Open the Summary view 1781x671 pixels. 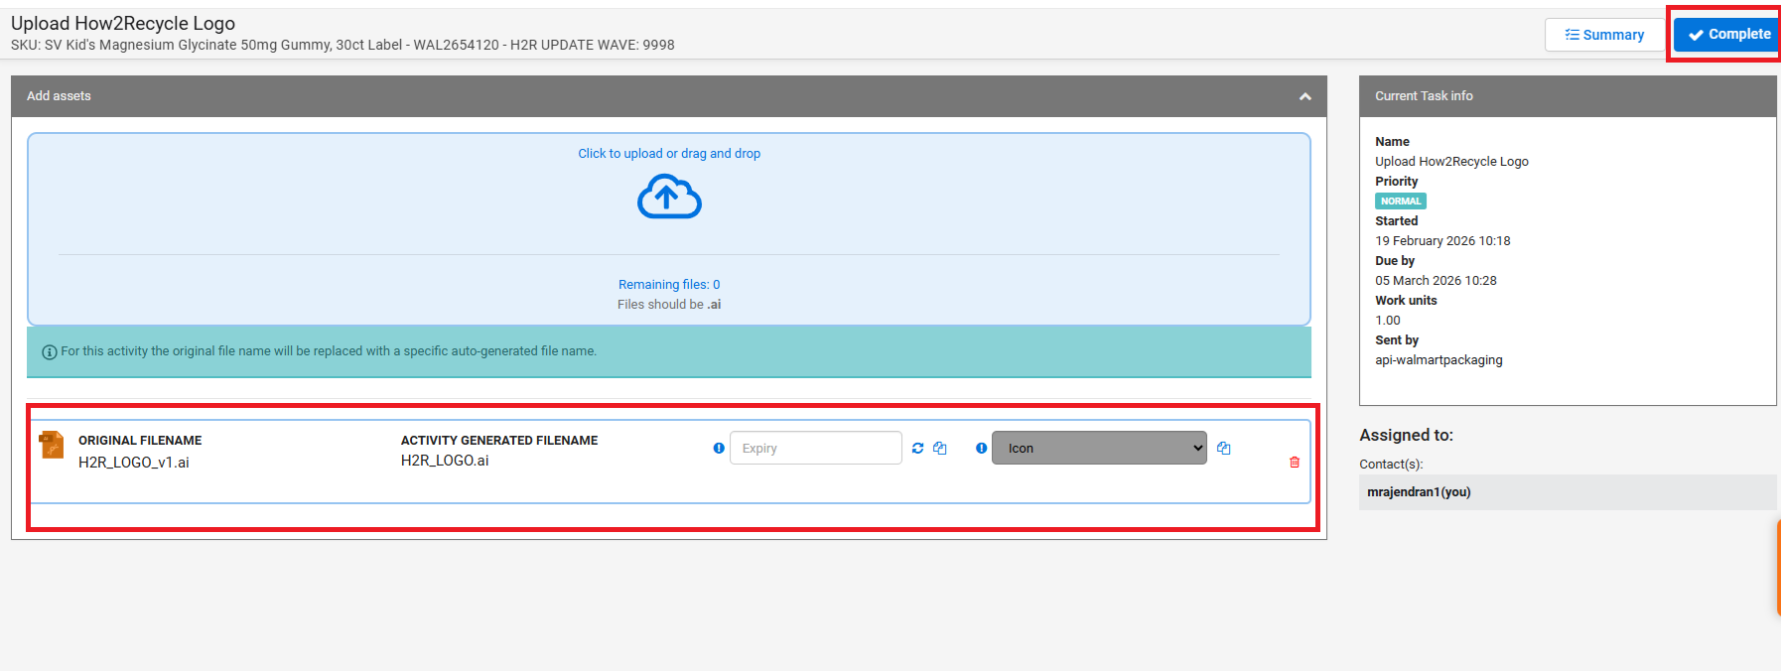(1603, 35)
